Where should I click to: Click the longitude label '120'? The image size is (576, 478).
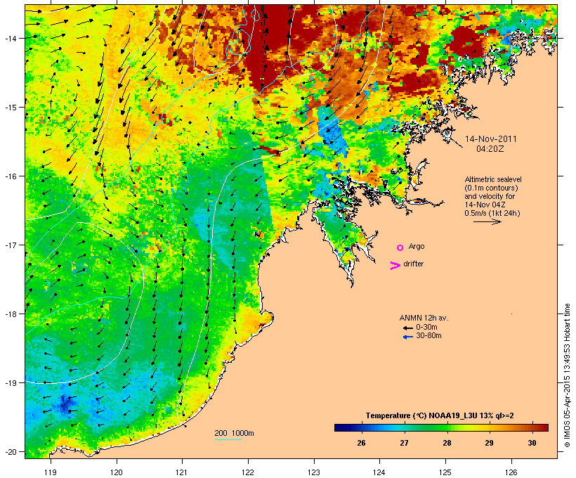pyautogui.click(x=117, y=472)
